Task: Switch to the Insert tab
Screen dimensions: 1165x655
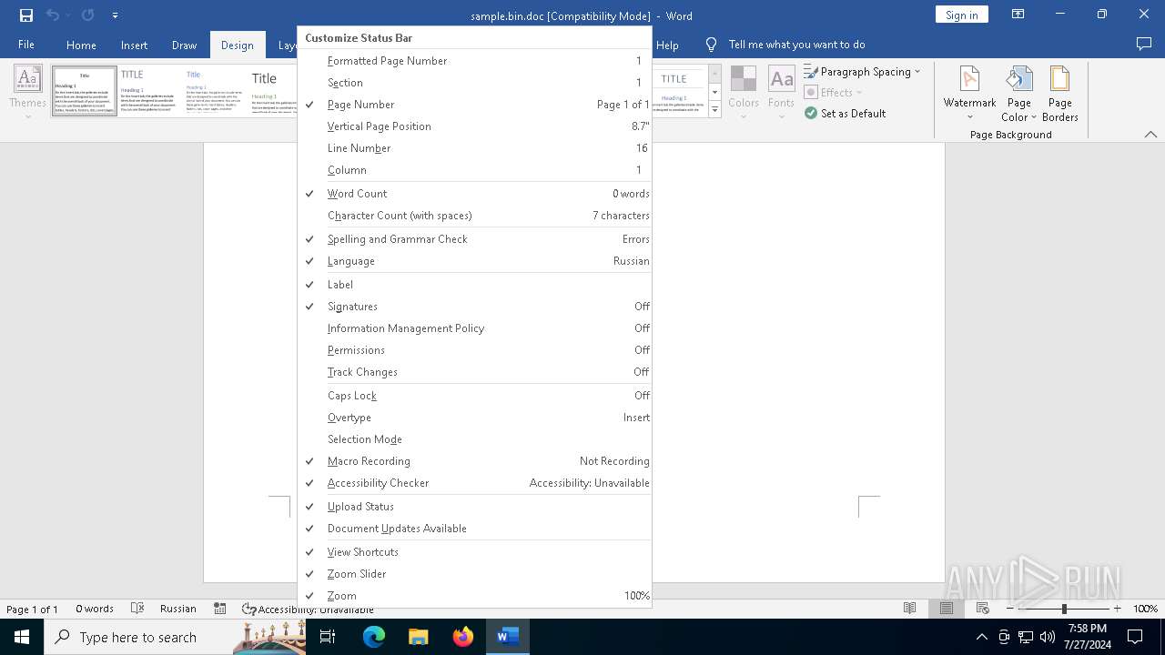Action: click(134, 45)
